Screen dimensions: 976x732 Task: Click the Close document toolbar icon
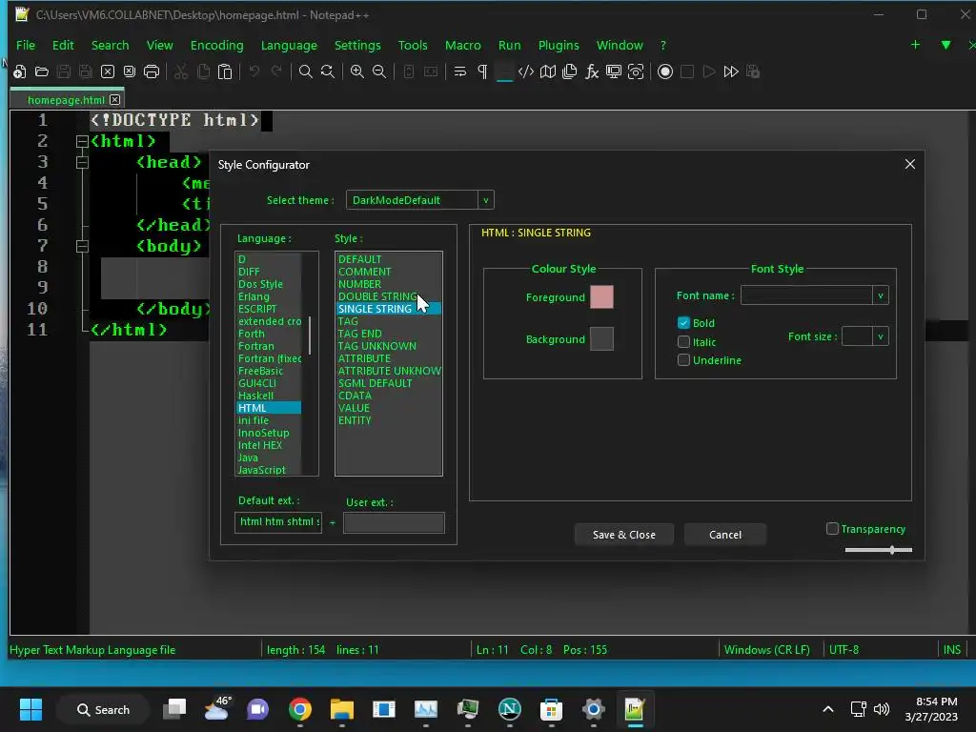(x=108, y=71)
